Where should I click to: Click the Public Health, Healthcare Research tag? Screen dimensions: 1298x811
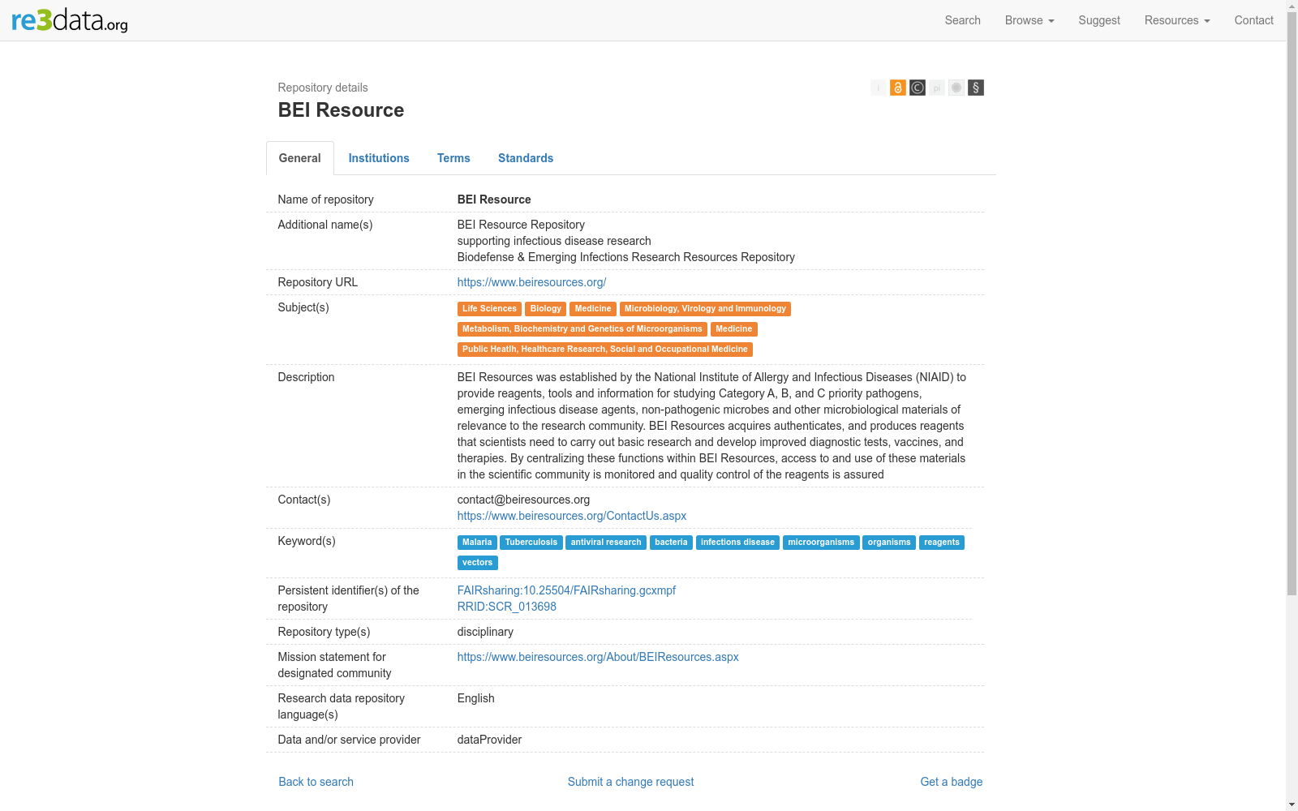(605, 350)
